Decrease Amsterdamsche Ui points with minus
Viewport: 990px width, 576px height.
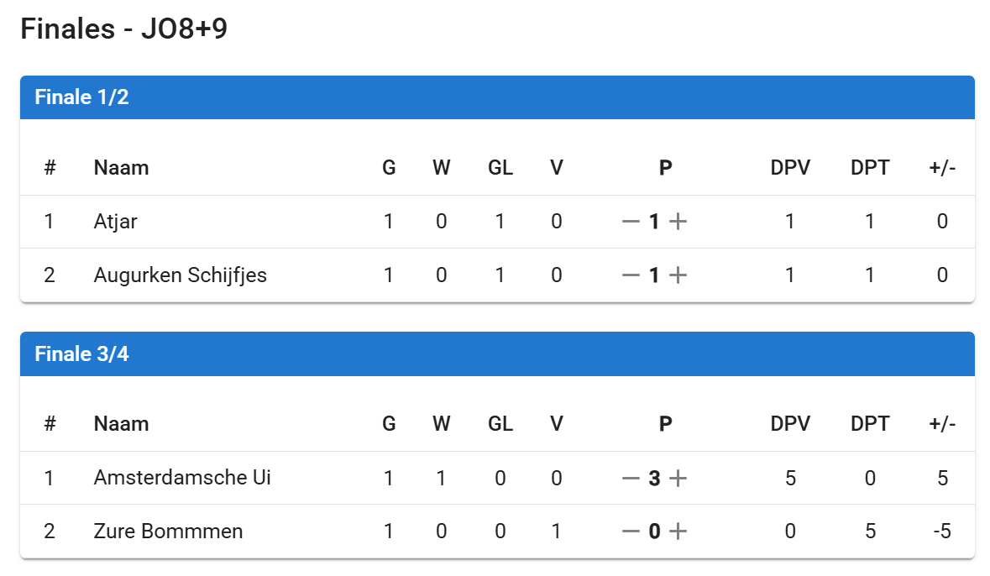coord(631,479)
